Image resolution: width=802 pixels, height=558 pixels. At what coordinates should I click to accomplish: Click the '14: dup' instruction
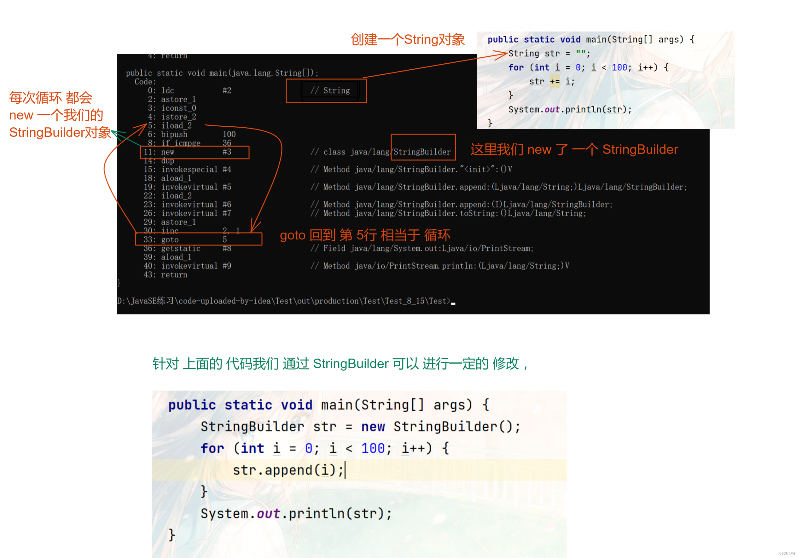[x=159, y=161]
